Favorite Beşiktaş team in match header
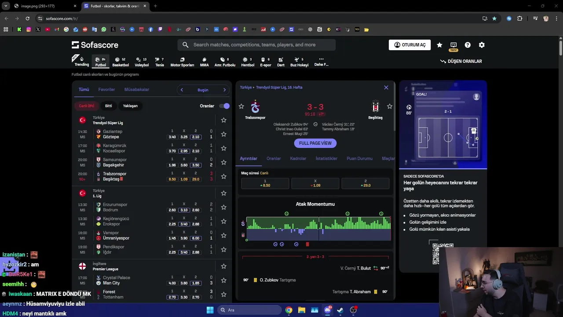The height and width of the screenshot is (317, 563). (390, 107)
